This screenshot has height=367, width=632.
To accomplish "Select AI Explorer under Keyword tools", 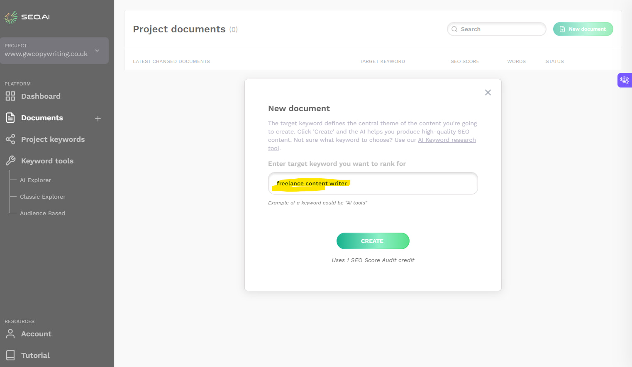I will point(35,180).
